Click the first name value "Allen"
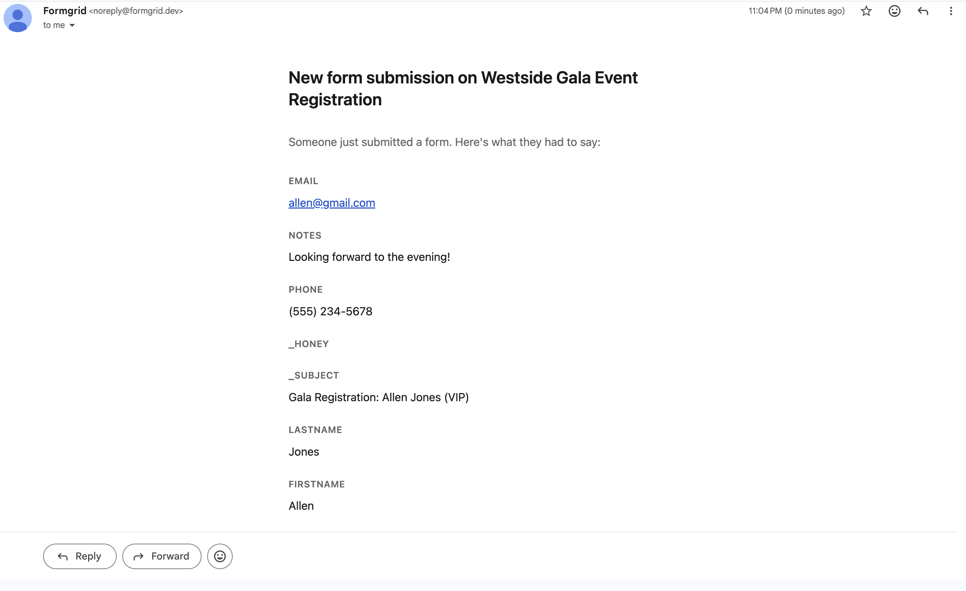This screenshot has width=966, height=591. click(x=301, y=505)
